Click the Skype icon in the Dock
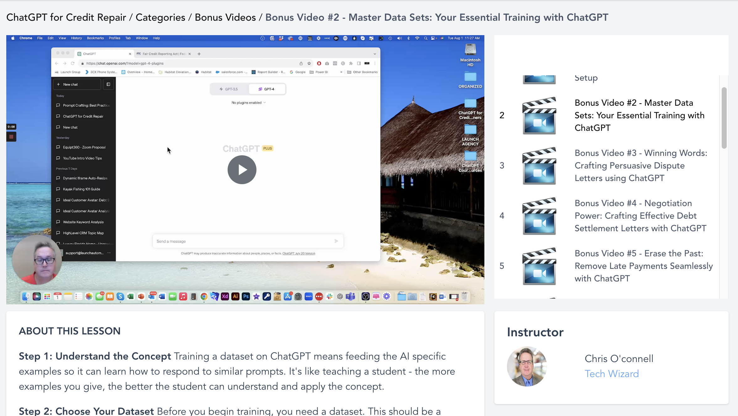Image resolution: width=738 pixels, height=416 pixels. pyautogui.click(x=120, y=296)
